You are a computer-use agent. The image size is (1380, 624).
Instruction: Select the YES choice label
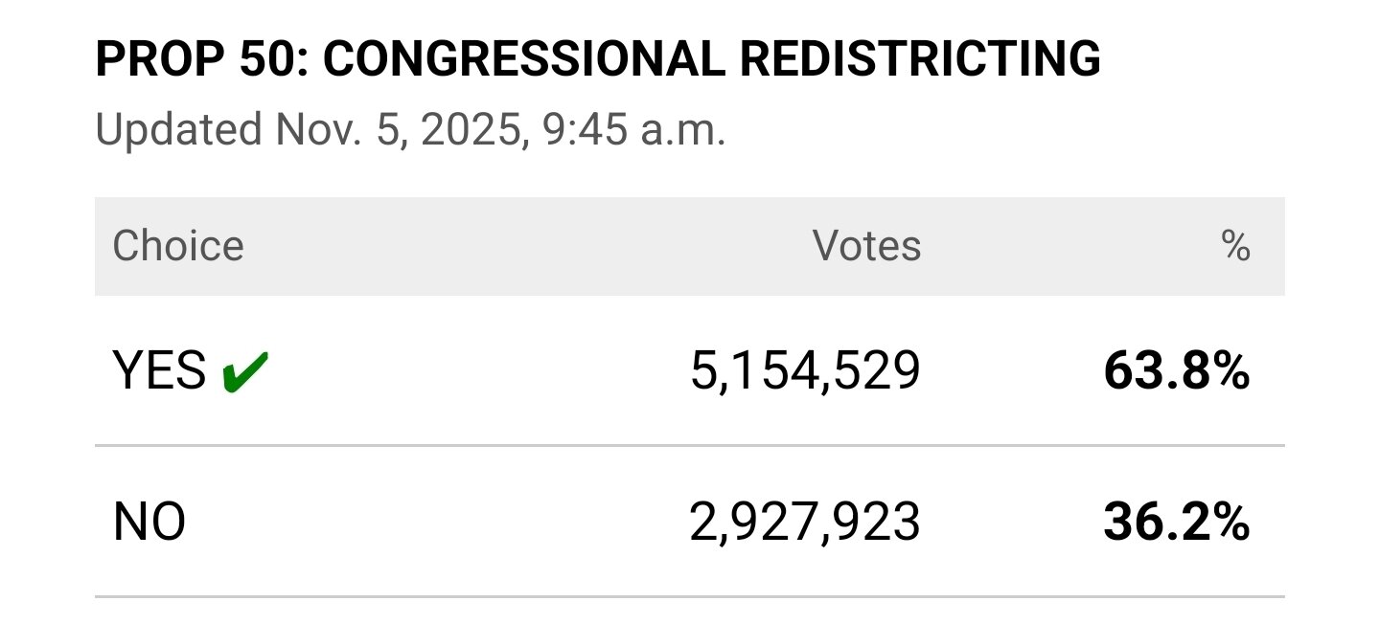coord(159,371)
